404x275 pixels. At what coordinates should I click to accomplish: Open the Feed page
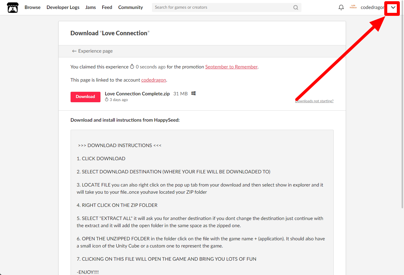pos(107,7)
